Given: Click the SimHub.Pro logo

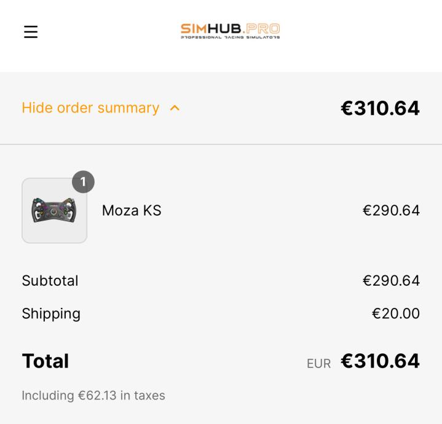Looking at the screenshot, I should click(x=230, y=31).
